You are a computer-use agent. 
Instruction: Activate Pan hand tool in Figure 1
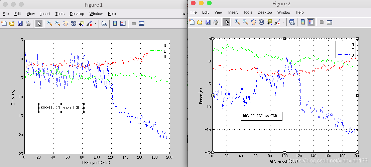tap(66, 23)
